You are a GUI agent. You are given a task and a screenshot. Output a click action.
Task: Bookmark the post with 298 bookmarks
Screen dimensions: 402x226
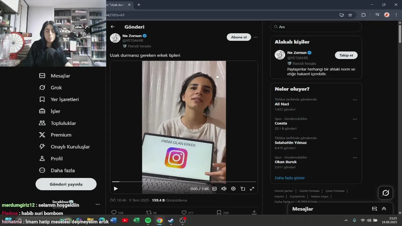(219, 213)
